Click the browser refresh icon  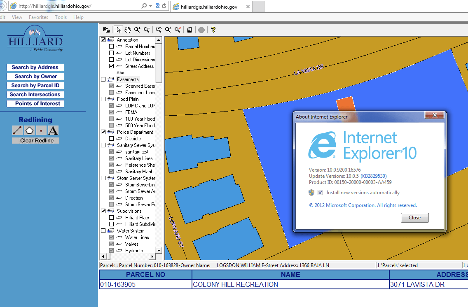click(x=164, y=6)
